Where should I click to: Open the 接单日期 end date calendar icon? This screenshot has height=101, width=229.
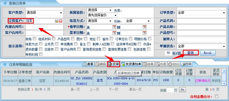(x=145, y=27)
